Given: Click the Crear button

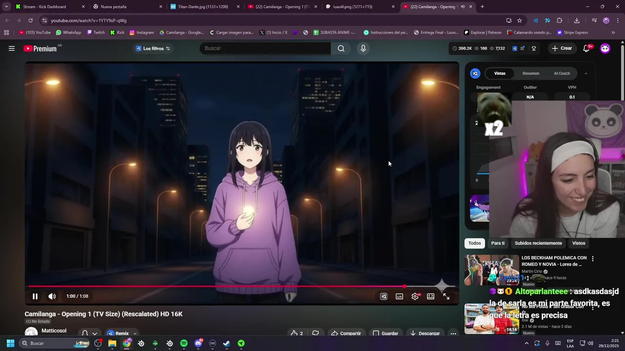Looking at the screenshot, I should pos(562,48).
